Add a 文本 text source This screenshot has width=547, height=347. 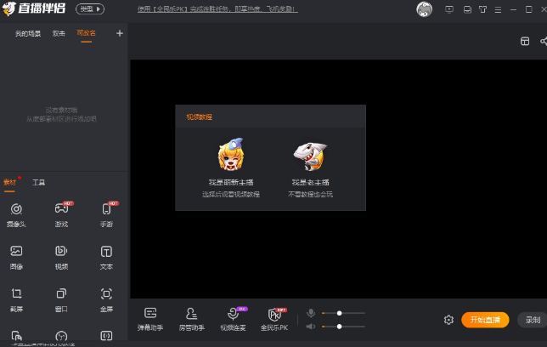pyautogui.click(x=106, y=257)
